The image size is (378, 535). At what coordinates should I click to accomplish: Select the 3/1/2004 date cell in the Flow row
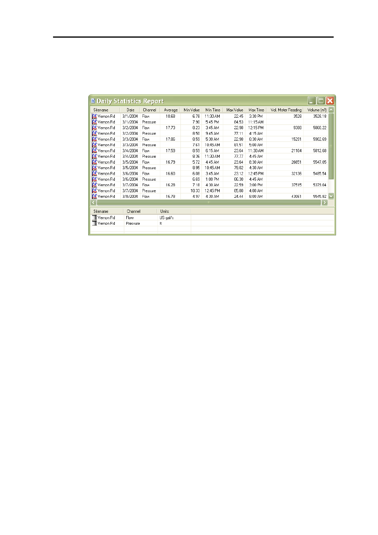point(130,117)
